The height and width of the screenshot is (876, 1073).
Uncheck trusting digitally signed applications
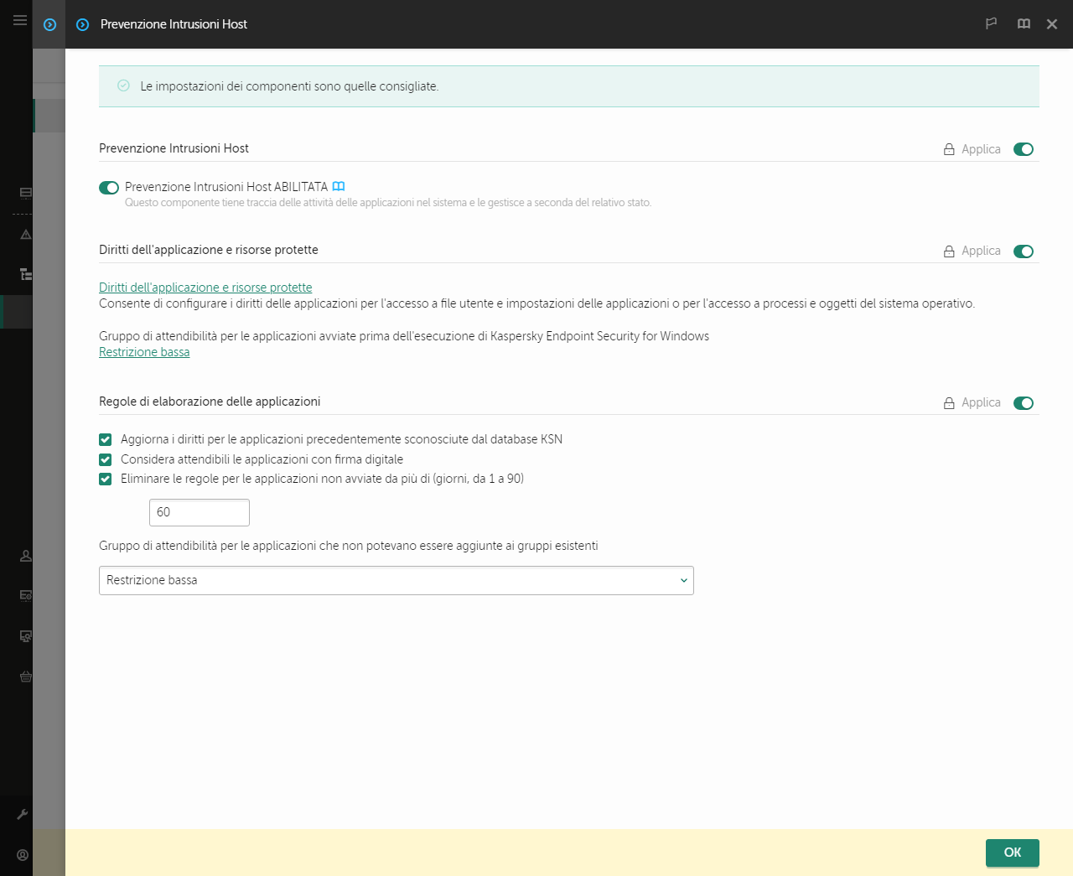click(105, 459)
